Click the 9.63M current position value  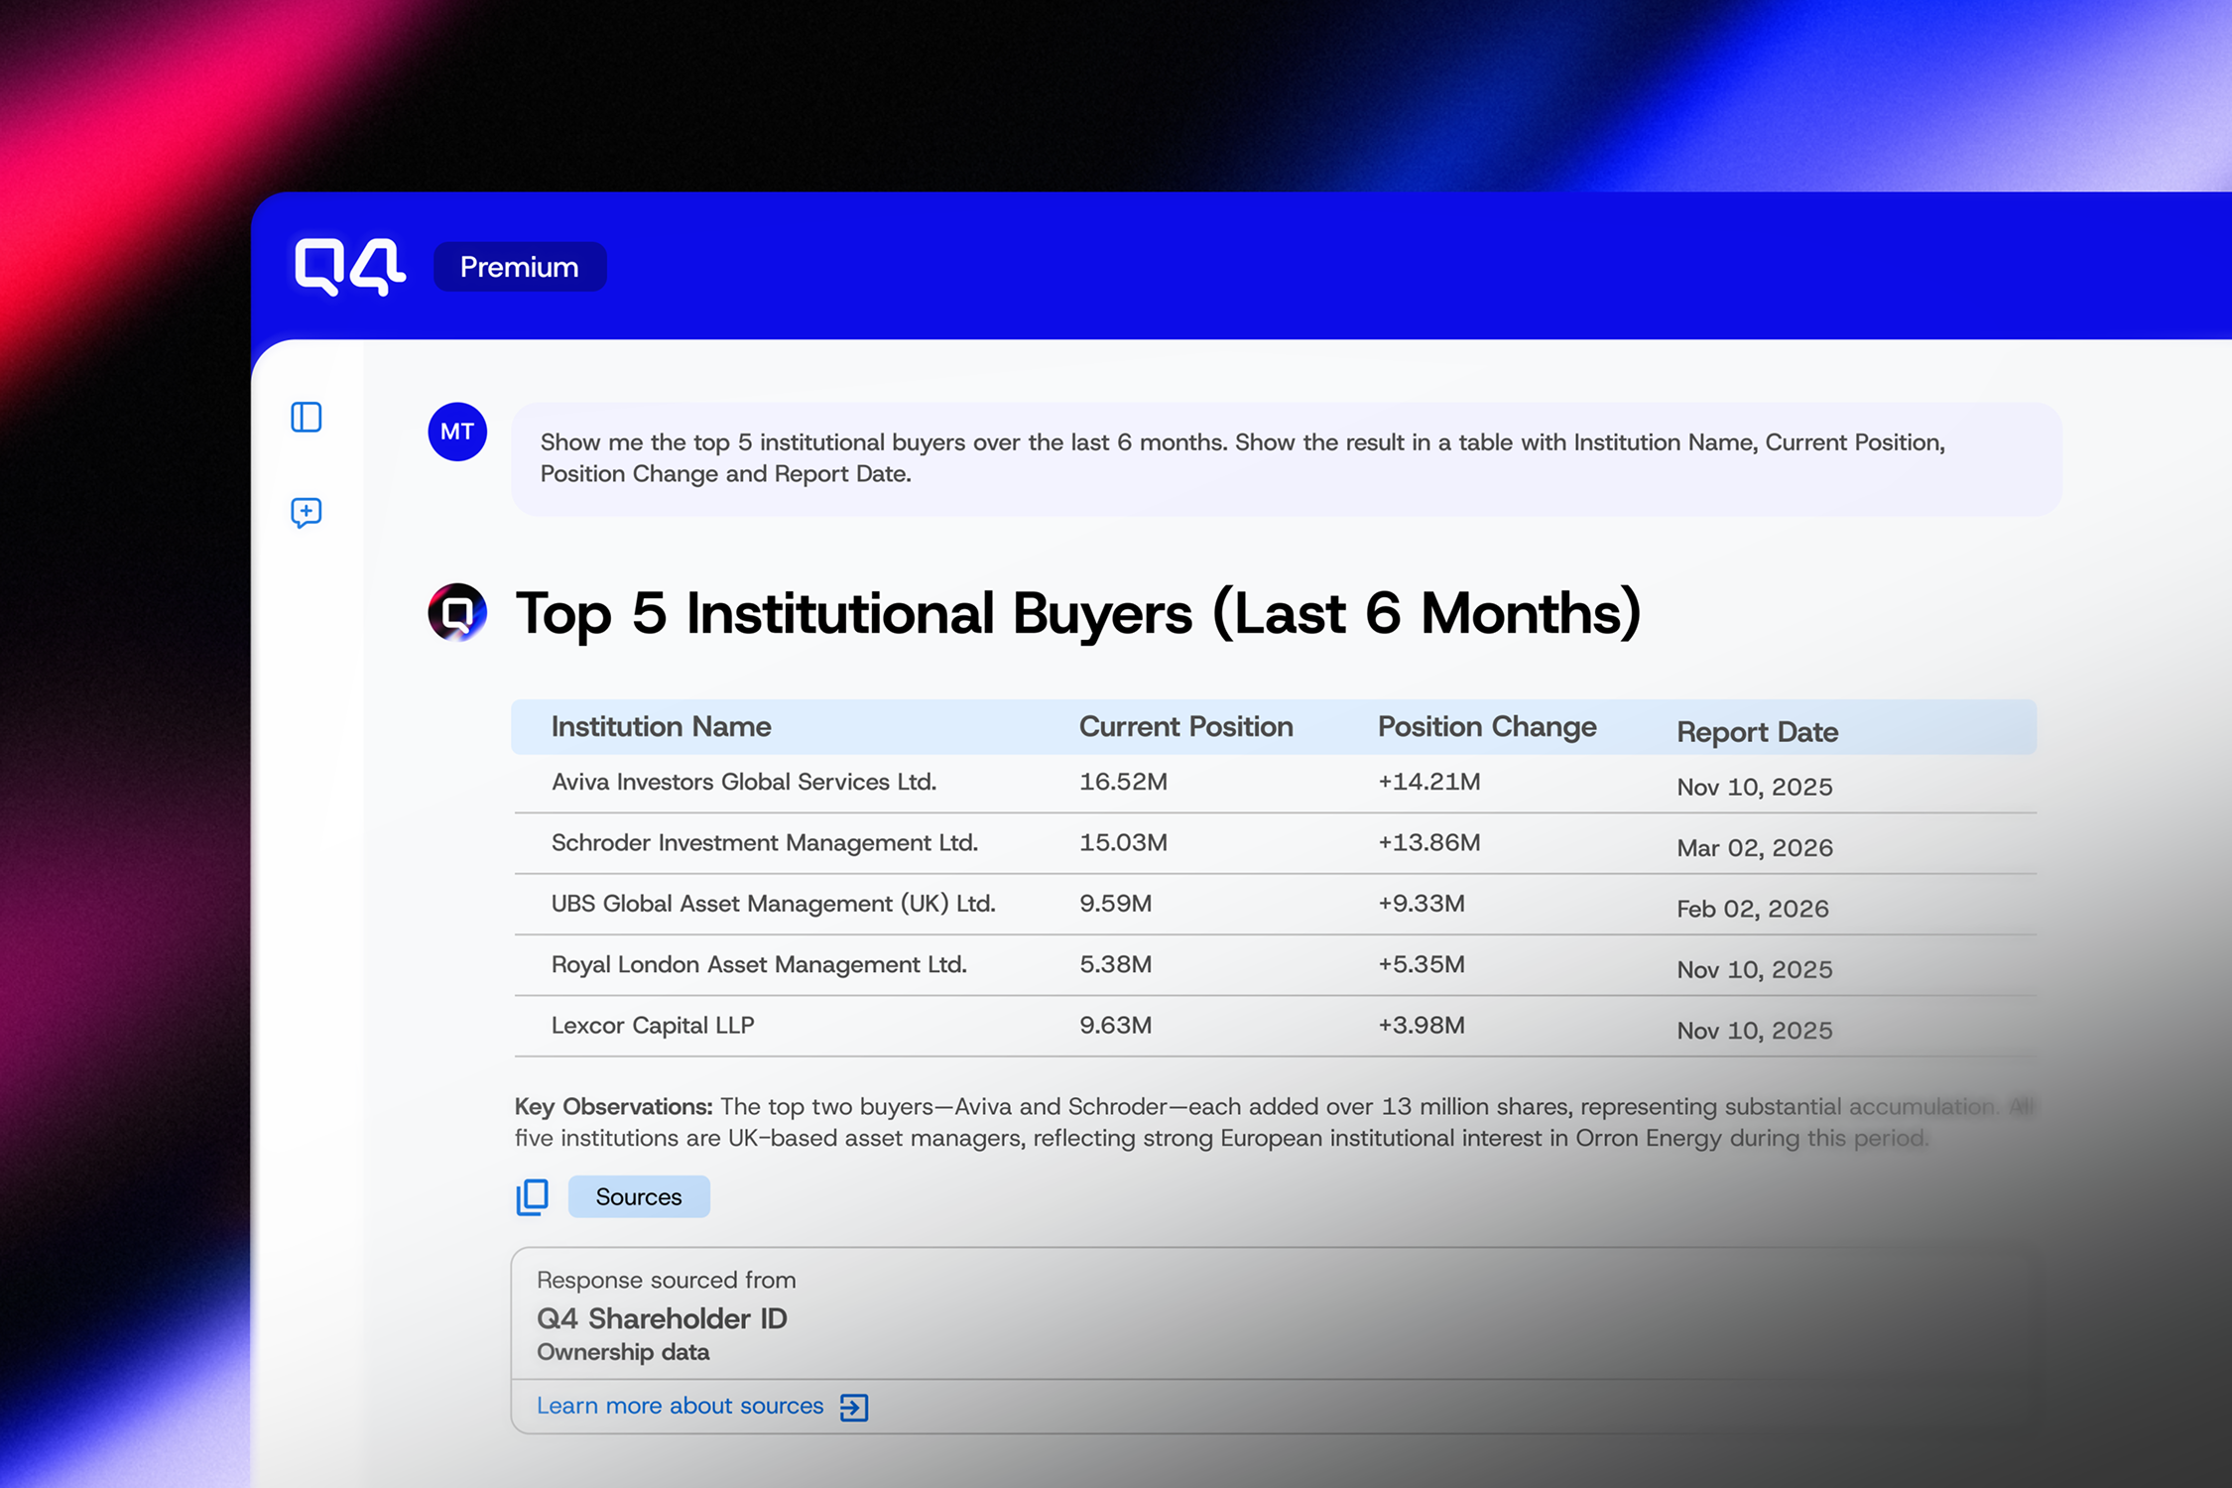pyautogui.click(x=1116, y=1025)
